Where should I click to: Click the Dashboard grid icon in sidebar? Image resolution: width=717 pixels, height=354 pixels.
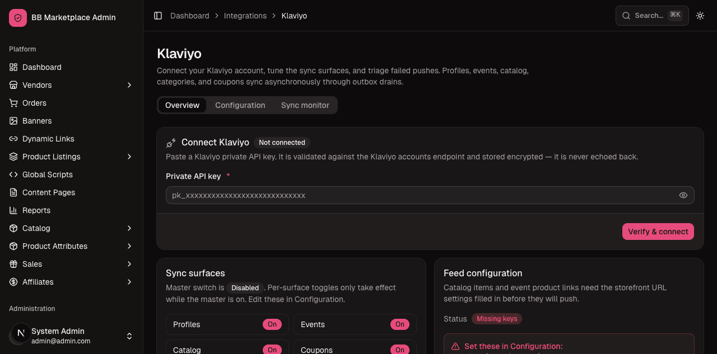[x=13, y=67]
